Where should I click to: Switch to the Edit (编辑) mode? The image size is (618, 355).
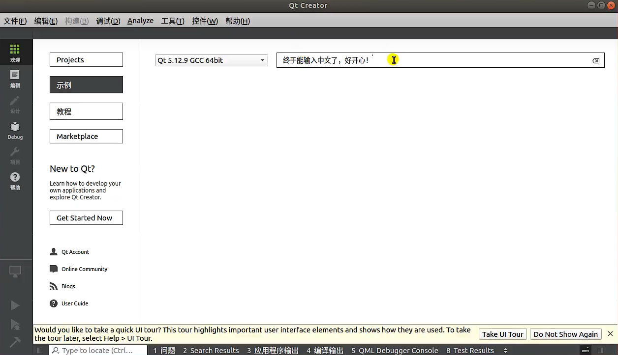coord(15,79)
